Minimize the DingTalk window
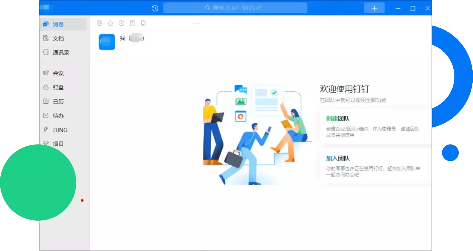473x251 pixels. click(x=398, y=8)
